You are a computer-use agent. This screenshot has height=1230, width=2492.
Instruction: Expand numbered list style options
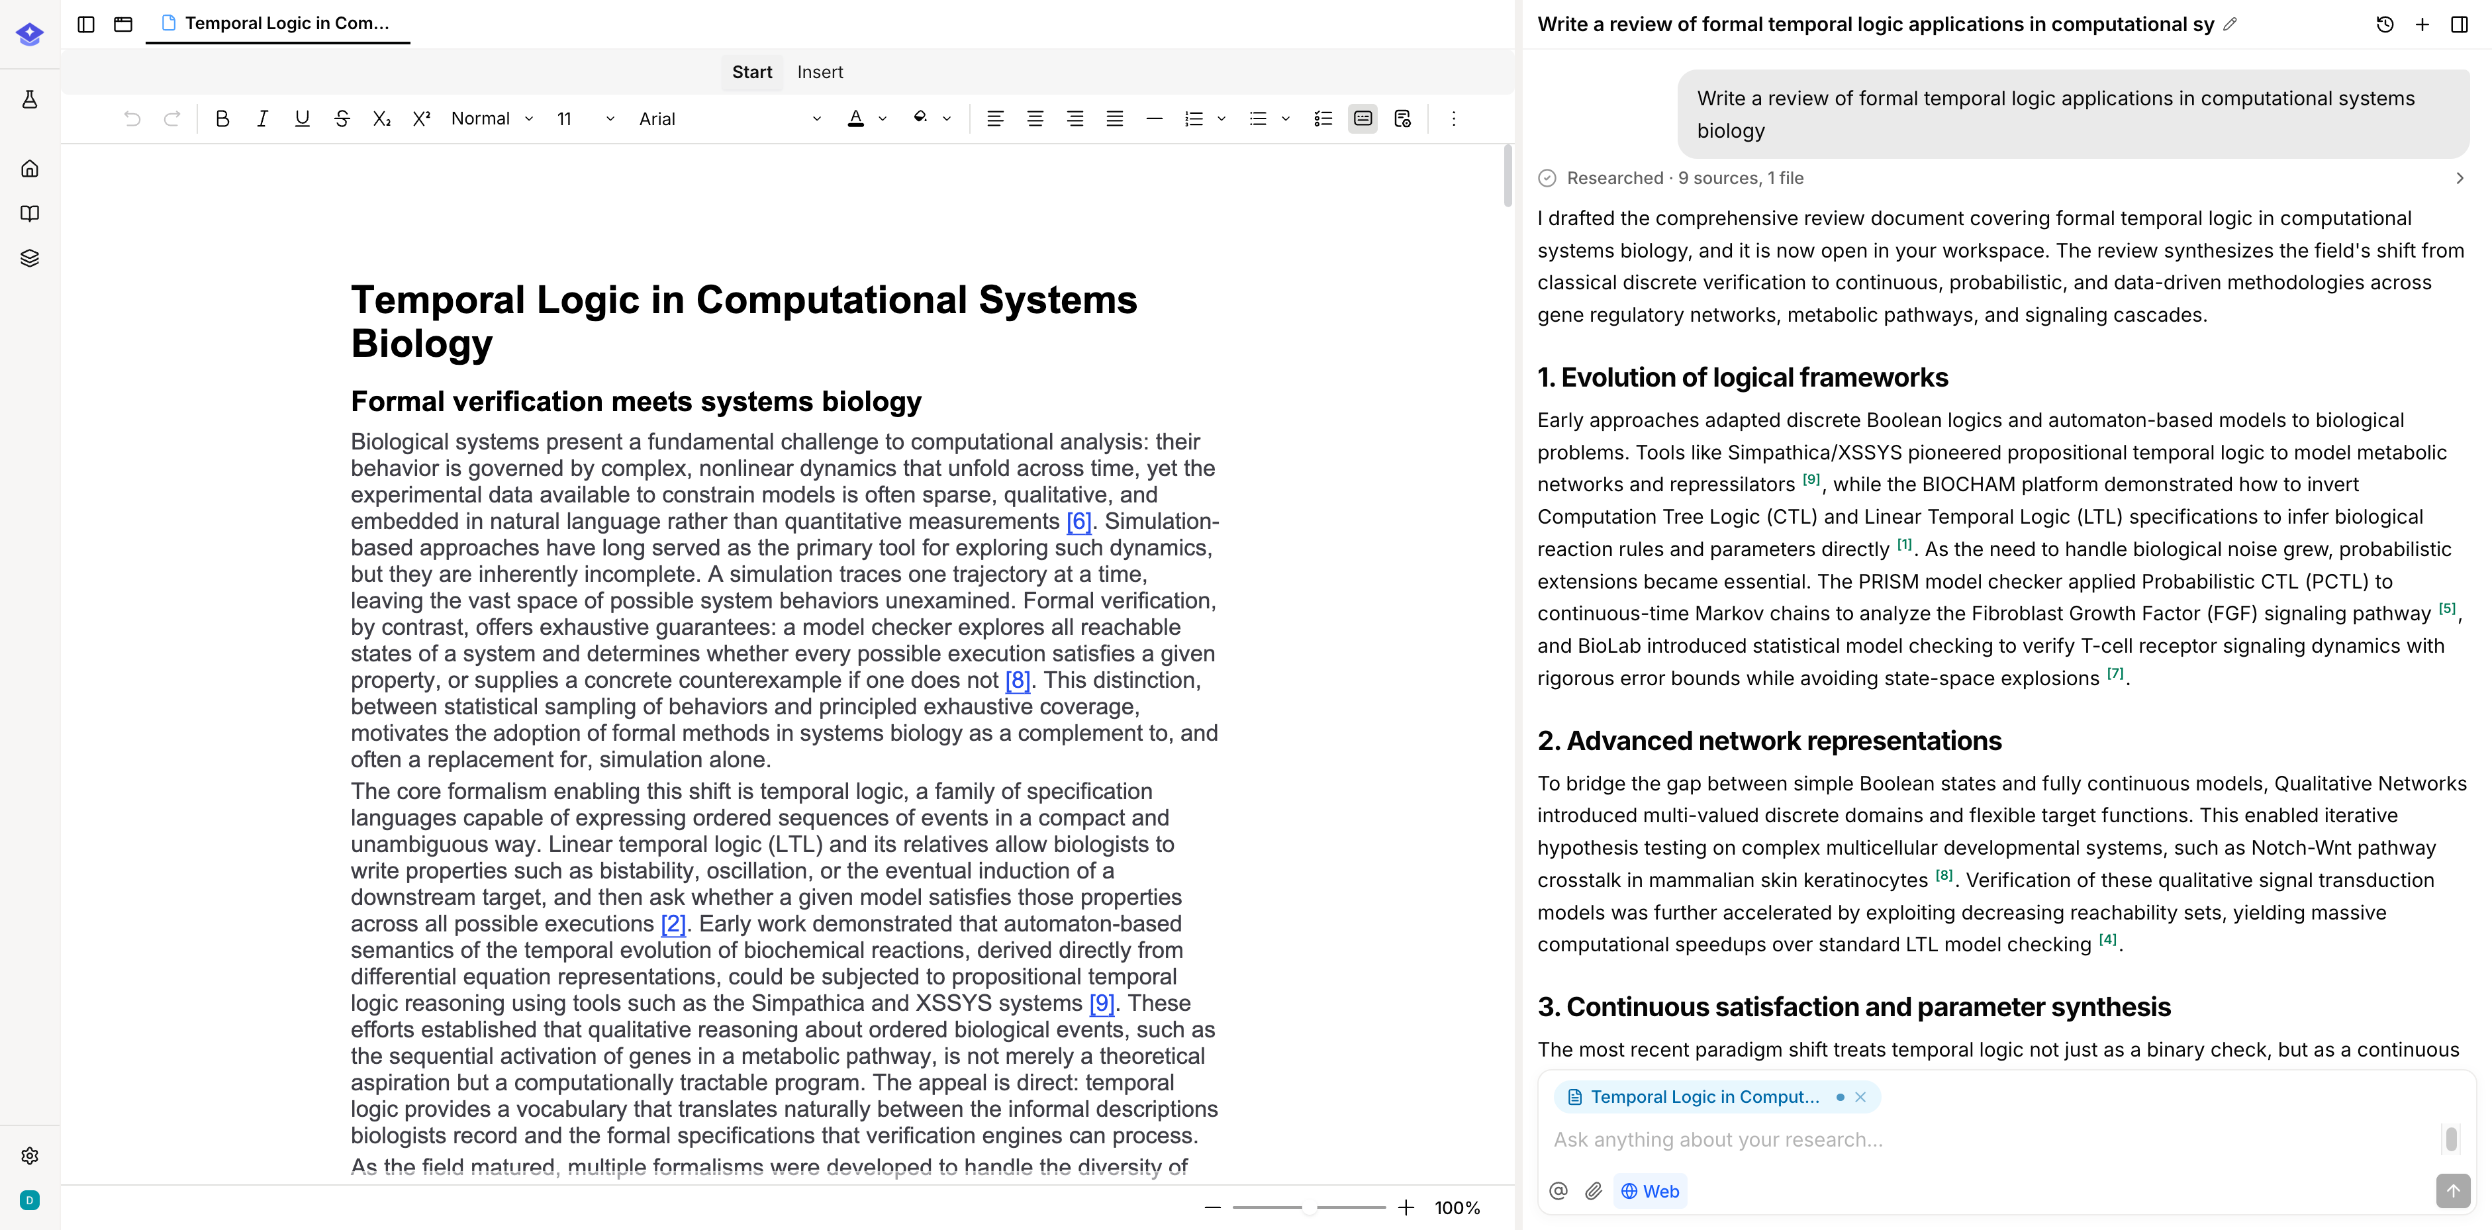[x=1221, y=119]
